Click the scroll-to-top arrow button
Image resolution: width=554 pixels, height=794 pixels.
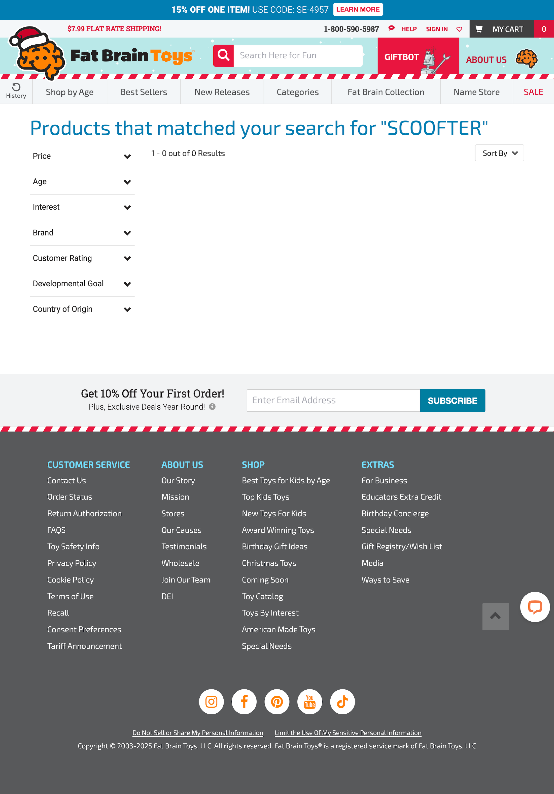click(495, 616)
